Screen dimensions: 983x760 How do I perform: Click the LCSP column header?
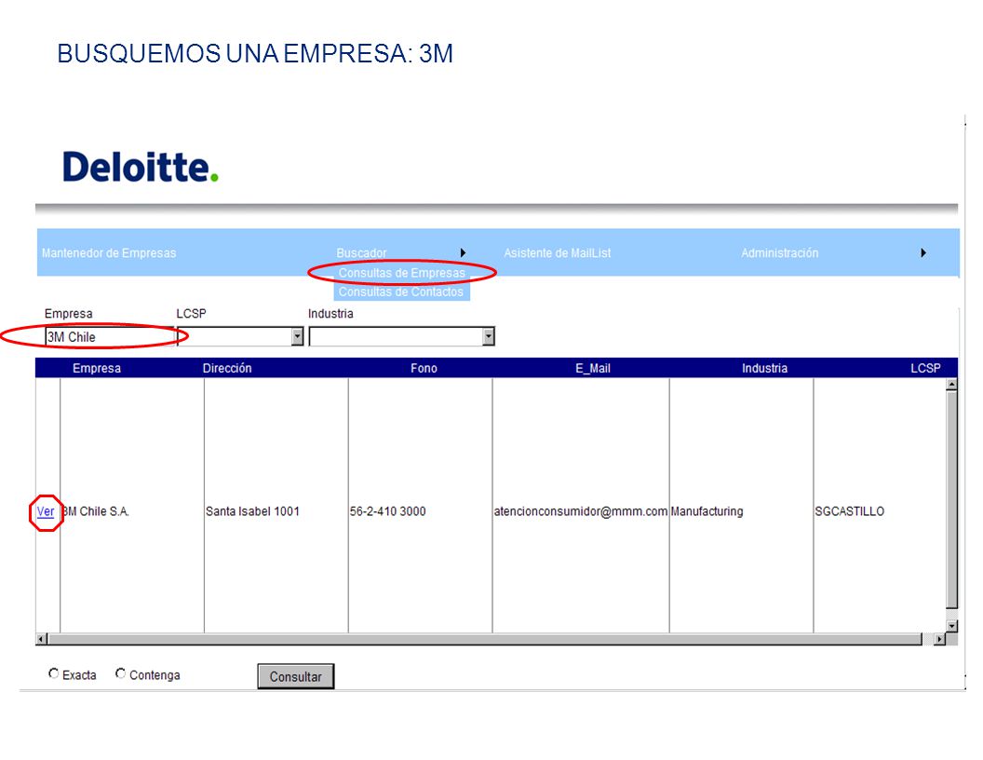[x=925, y=368]
